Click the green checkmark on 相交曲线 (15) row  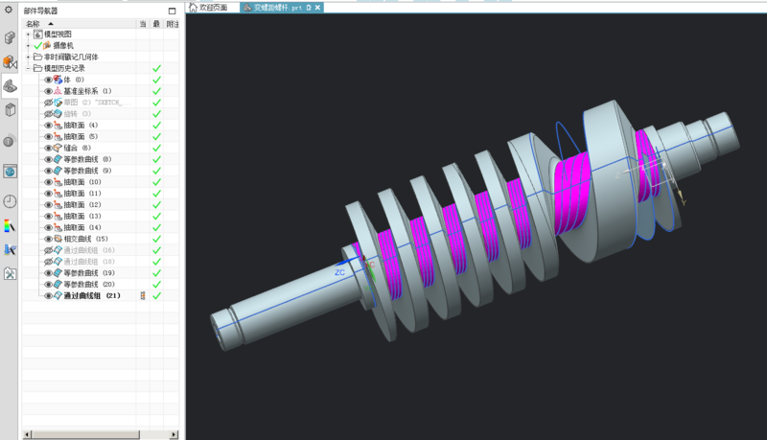point(156,239)
